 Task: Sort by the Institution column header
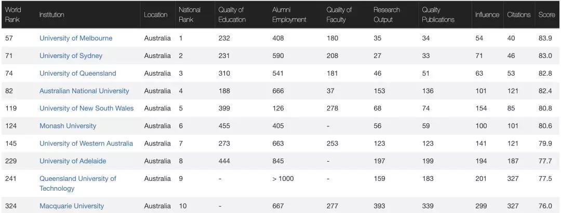coord(51,15)
